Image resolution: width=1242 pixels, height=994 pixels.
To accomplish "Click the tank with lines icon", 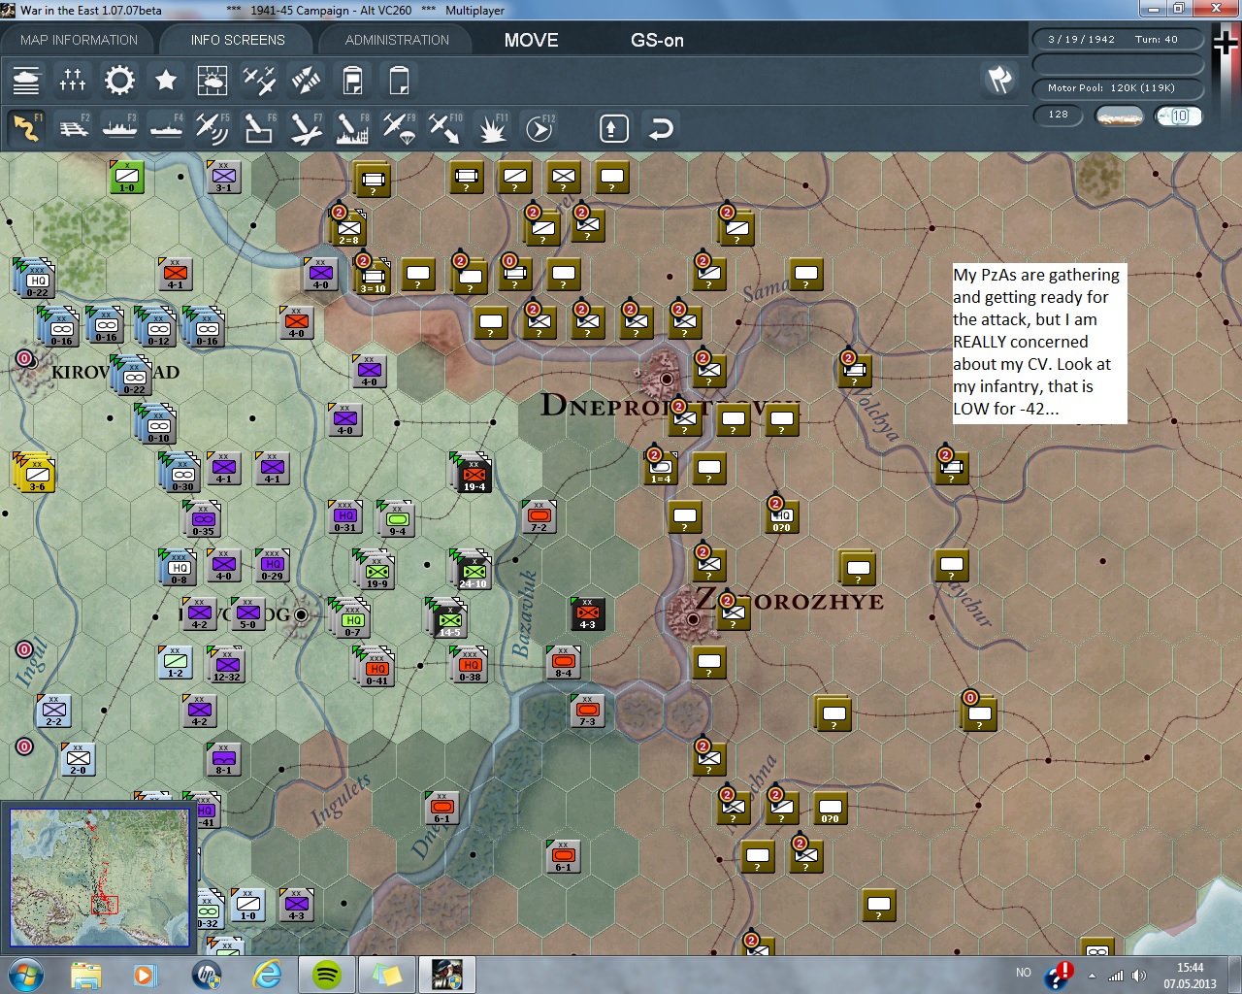I will pyautogui.click(x=26, y=80).
